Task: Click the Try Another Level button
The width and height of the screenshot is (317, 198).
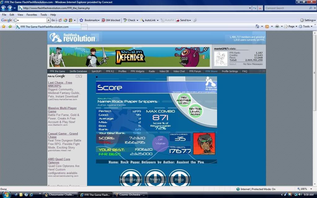Action: 183,100
